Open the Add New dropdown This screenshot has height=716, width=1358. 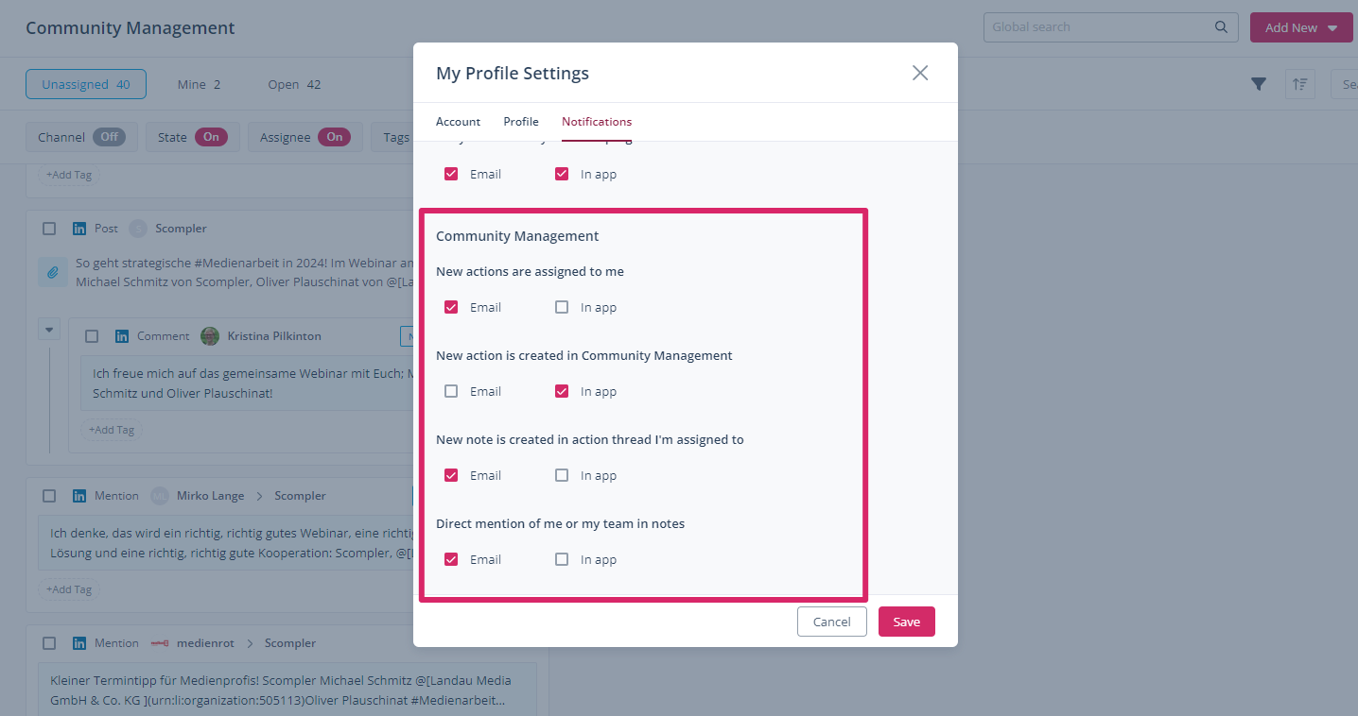1300,27
